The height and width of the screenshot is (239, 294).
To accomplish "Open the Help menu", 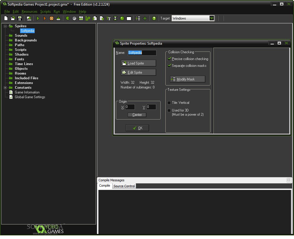I will click(x=82, y=12).
